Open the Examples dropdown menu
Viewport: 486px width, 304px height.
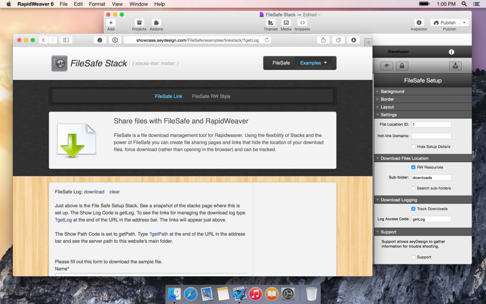tap(313, 63)
